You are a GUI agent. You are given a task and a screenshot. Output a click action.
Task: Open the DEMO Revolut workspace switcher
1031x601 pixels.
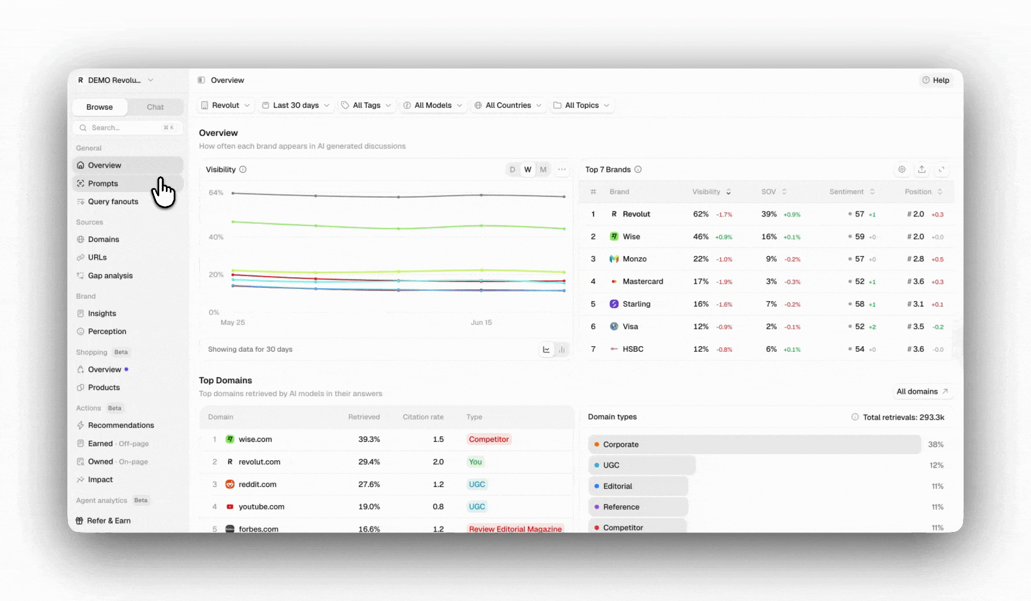pyautogui.click(x=115, y=80)
